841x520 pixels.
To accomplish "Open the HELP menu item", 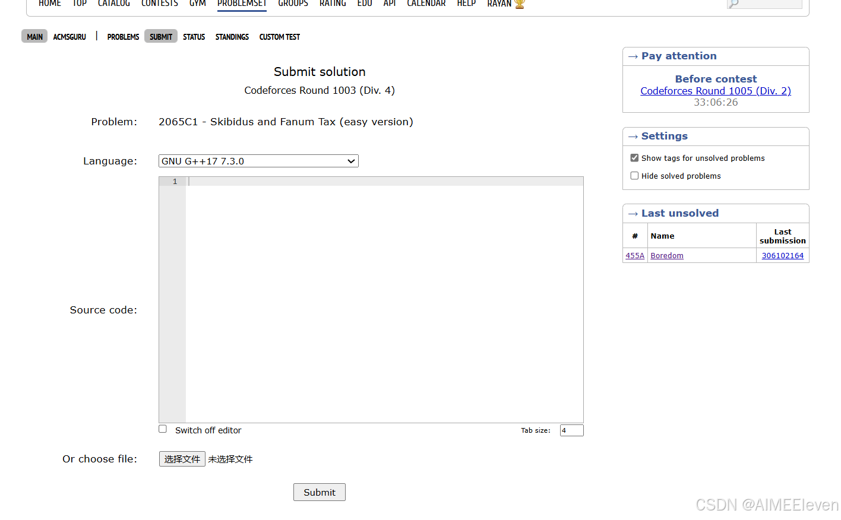I will tap(466, 4).
